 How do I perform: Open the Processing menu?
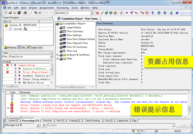click(x=63, y=8)
